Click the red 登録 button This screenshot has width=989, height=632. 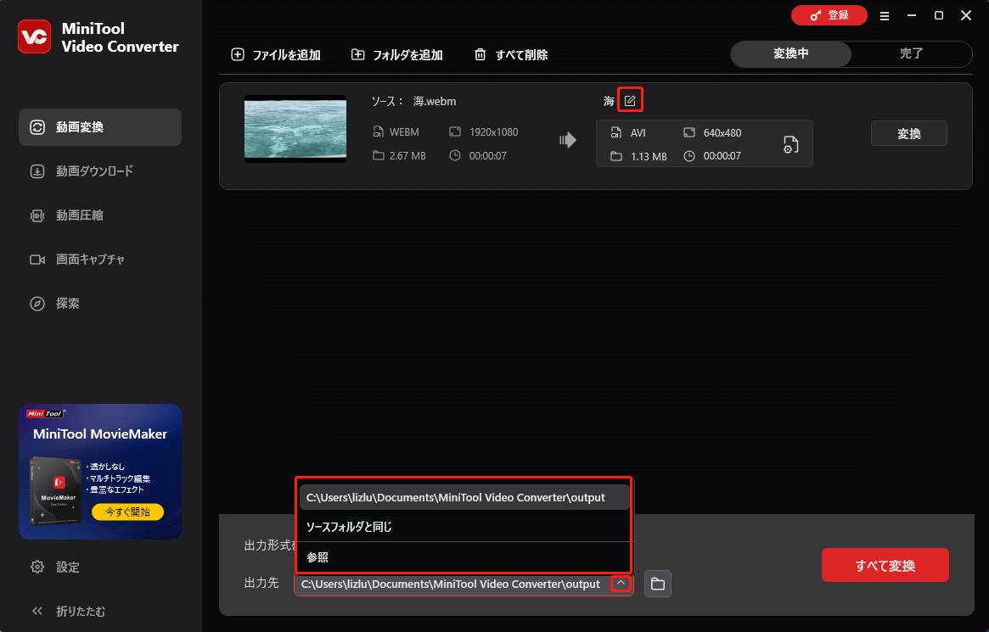point(829,15)
